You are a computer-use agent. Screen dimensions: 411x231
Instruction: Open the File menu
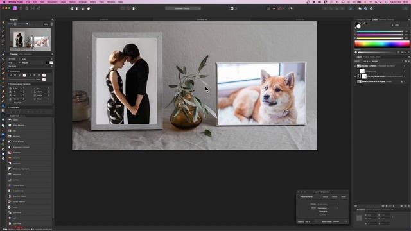(x=28, y=2)
